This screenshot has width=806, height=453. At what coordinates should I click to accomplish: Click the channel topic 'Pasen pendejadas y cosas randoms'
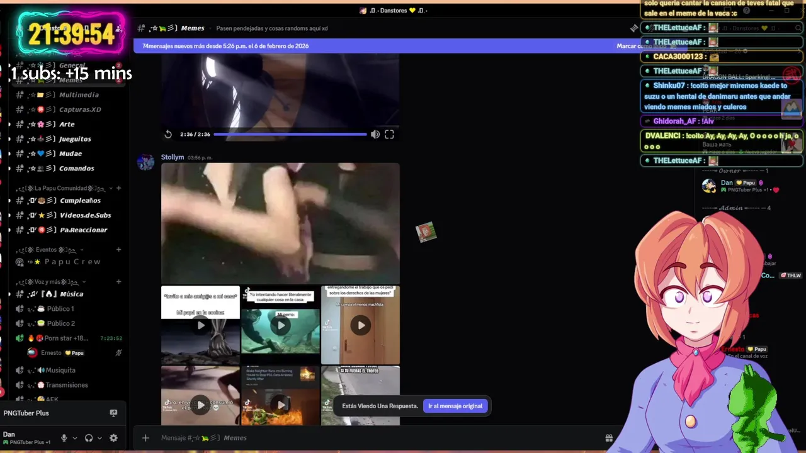pyautogui.click(x=272, y=28)
